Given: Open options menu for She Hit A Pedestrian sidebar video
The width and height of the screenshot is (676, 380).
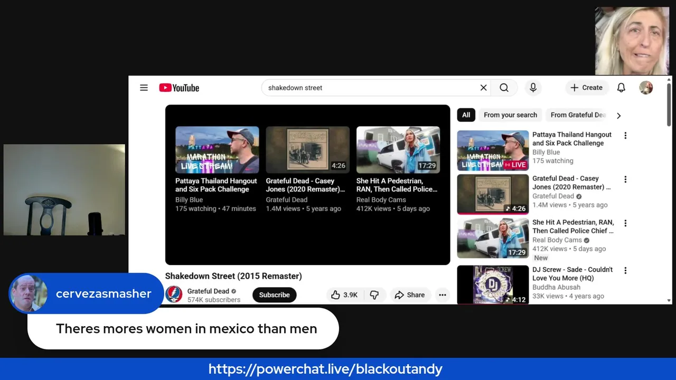Looking at the screenshot, I should coord(625,223).
